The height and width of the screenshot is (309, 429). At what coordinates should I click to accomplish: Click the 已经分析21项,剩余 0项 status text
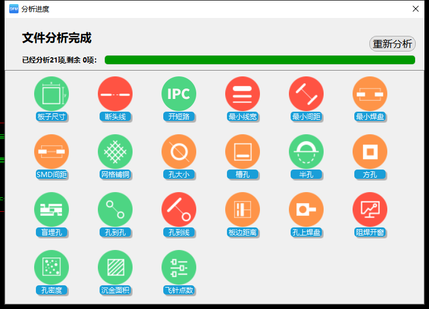pyautogui.click(x=60, y=60)
